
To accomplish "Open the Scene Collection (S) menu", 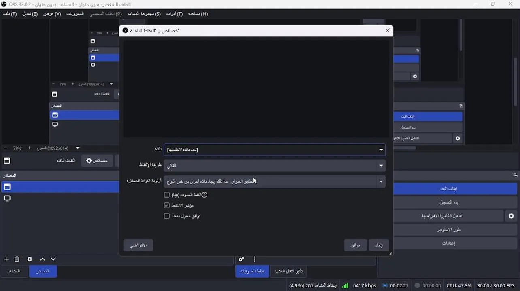I will coord(144,14).
